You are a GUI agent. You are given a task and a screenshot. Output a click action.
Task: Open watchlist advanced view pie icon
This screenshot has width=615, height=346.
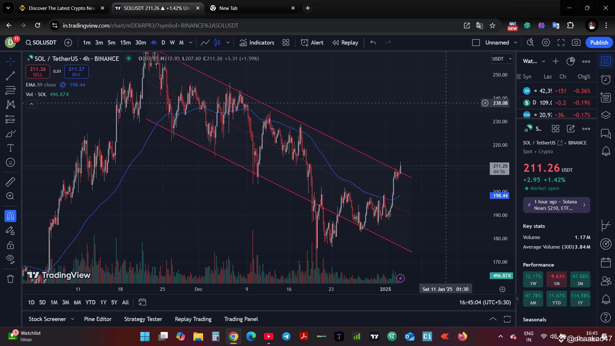[571, 61]
